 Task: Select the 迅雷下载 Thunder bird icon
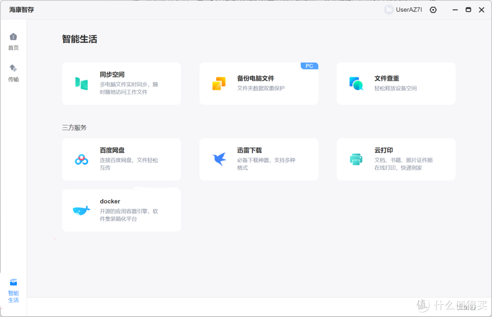click(x=219, y=158)
